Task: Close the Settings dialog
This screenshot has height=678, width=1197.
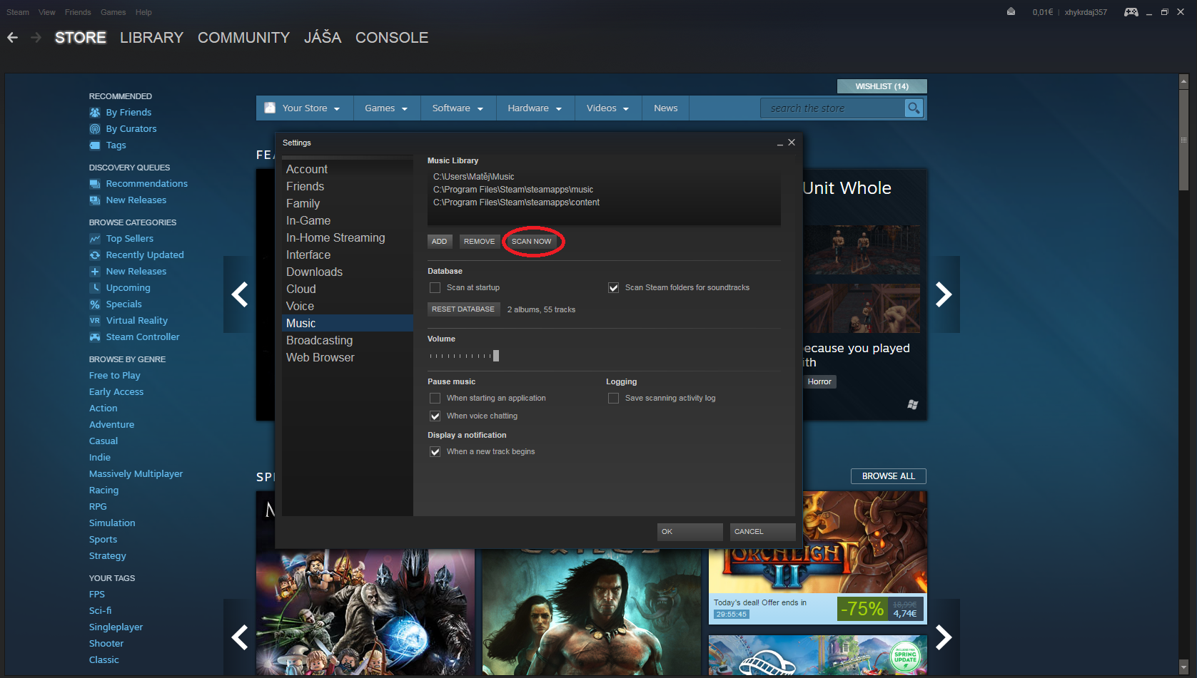Action: tap(792, 143)
